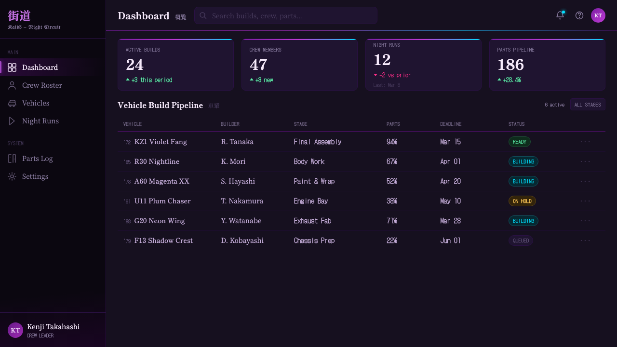
Task: Open the Parts Log book icon
Action: pyautogui.click(x=12, y=159)
